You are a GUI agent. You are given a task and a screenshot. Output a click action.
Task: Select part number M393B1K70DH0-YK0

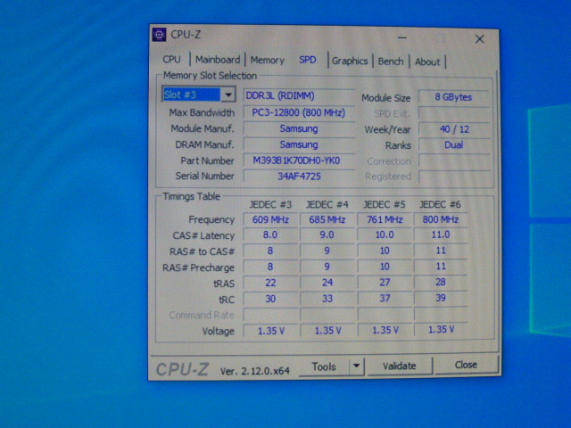pyautogui.click(x=299, y=160)
